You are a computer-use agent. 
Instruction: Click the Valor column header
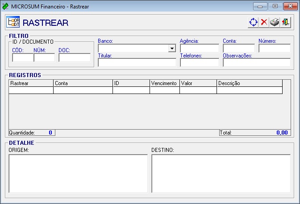tap(198, 83)
